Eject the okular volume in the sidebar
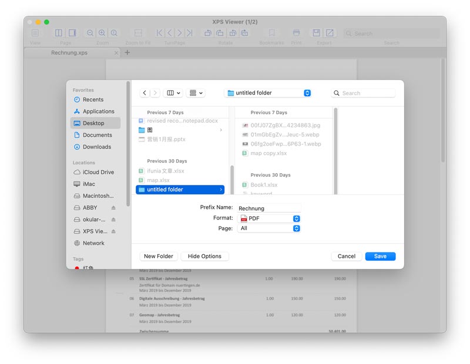The height and width of the screenshot is (364, 470). click(113, 220)
